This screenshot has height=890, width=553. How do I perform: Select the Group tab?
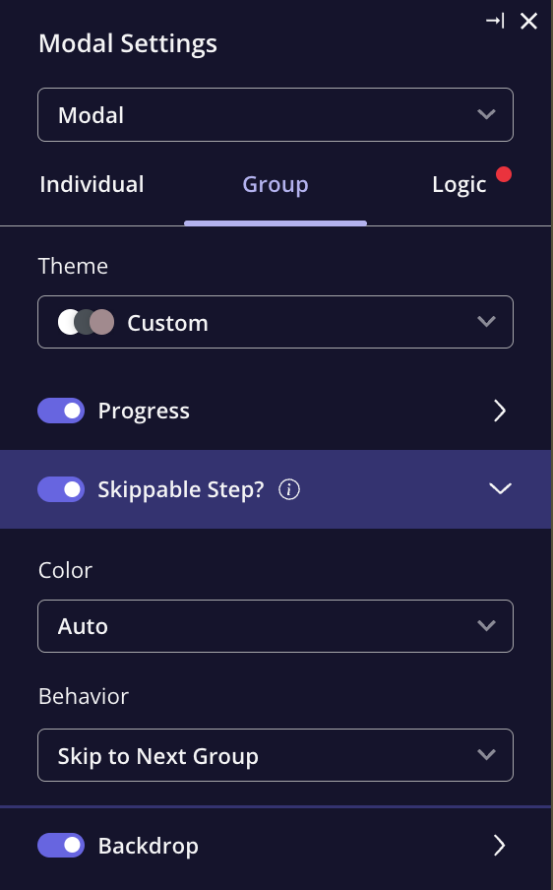[276, 184]
